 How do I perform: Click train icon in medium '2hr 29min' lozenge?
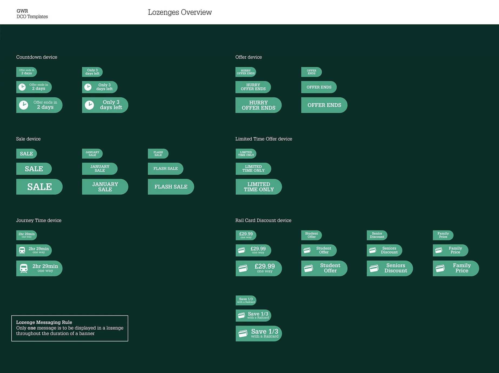point(22,250)
